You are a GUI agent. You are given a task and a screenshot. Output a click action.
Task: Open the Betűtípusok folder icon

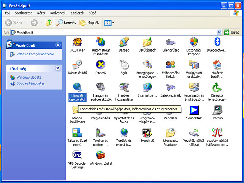[147, 42]
